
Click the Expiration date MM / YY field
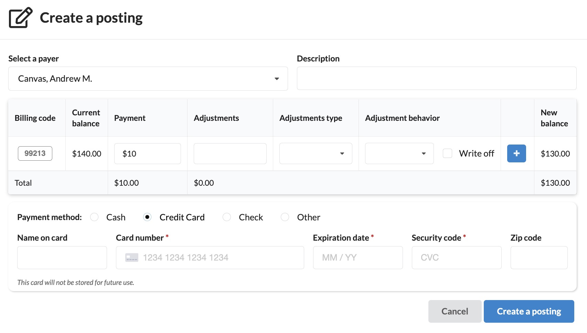coord(357,257)
